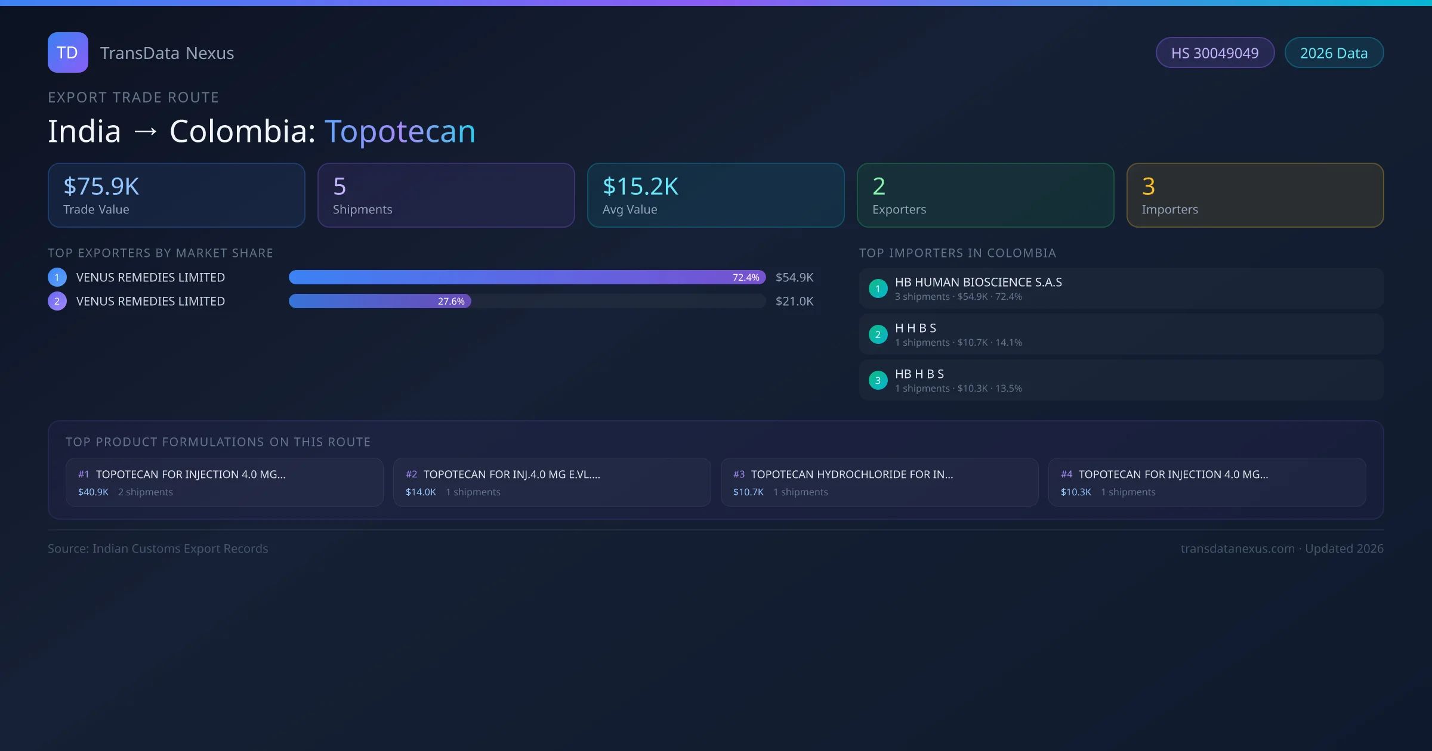This screenshot has height=751, width=1432.
Task: Select the rank 1 badge beside Venus Remedies
Action: (x=57, y=277)
